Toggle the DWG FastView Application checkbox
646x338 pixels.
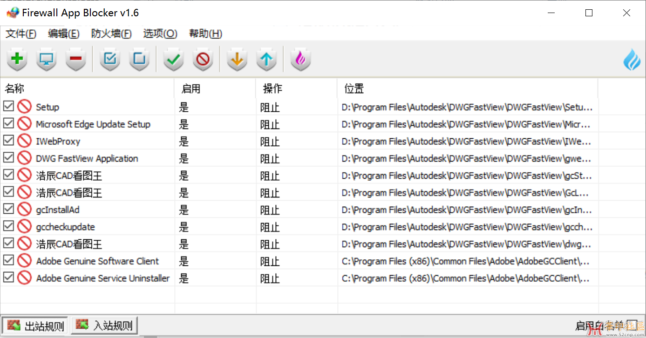tap(8, 158)
